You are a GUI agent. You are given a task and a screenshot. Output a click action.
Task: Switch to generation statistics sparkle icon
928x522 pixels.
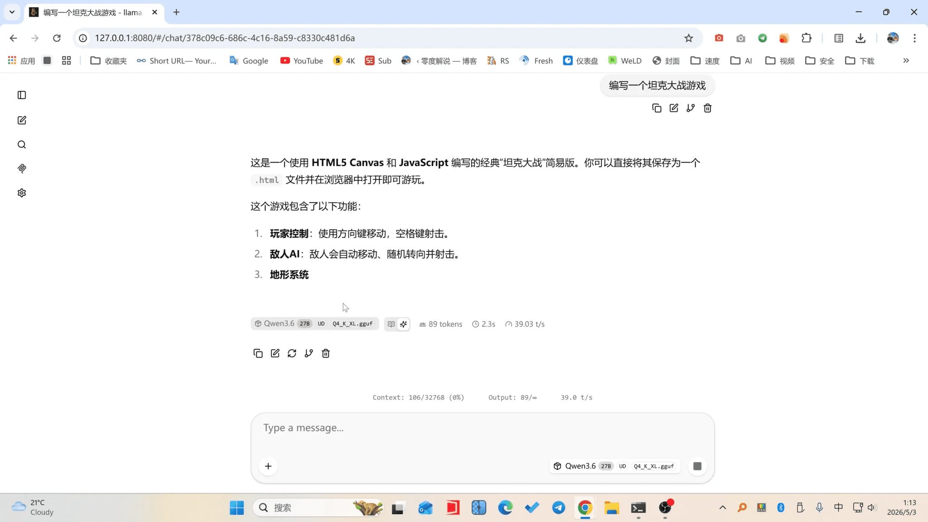tap(403, 324)
